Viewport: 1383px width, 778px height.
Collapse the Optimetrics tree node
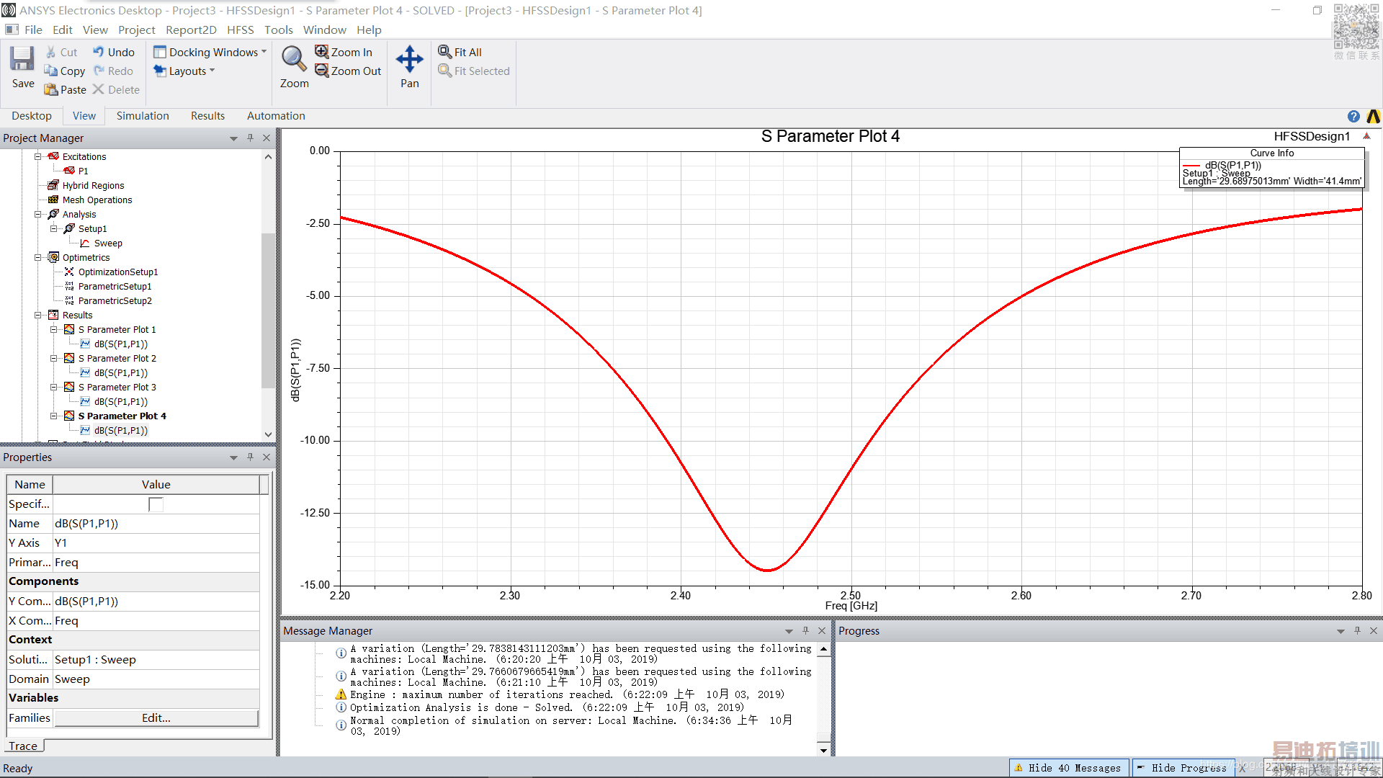coord(37,257)
